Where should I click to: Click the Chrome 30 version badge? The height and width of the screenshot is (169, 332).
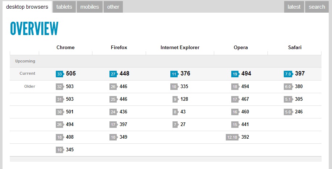60,112
